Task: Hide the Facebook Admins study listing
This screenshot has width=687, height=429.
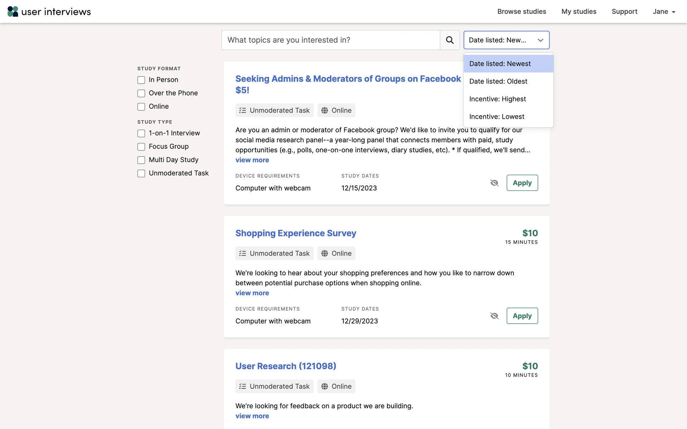Action: [494, 183]
